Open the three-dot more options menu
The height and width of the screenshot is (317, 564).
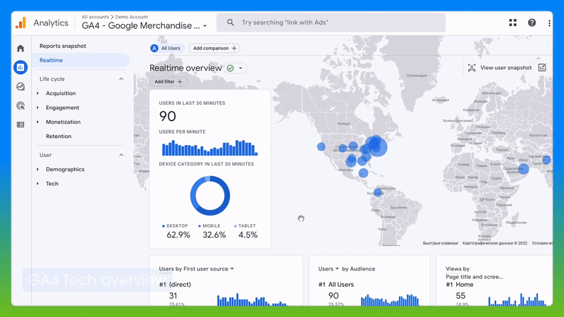tap(549, 23)
